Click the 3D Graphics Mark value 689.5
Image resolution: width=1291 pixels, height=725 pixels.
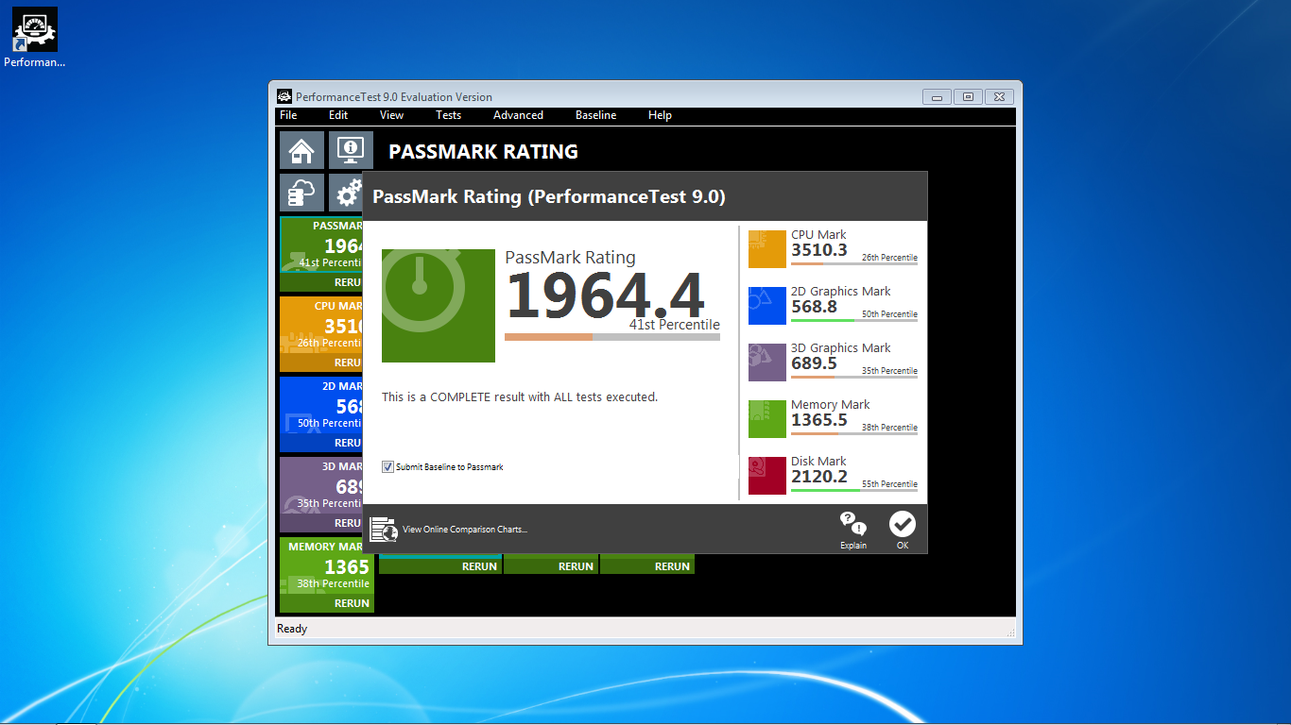[x=815, y=363]
